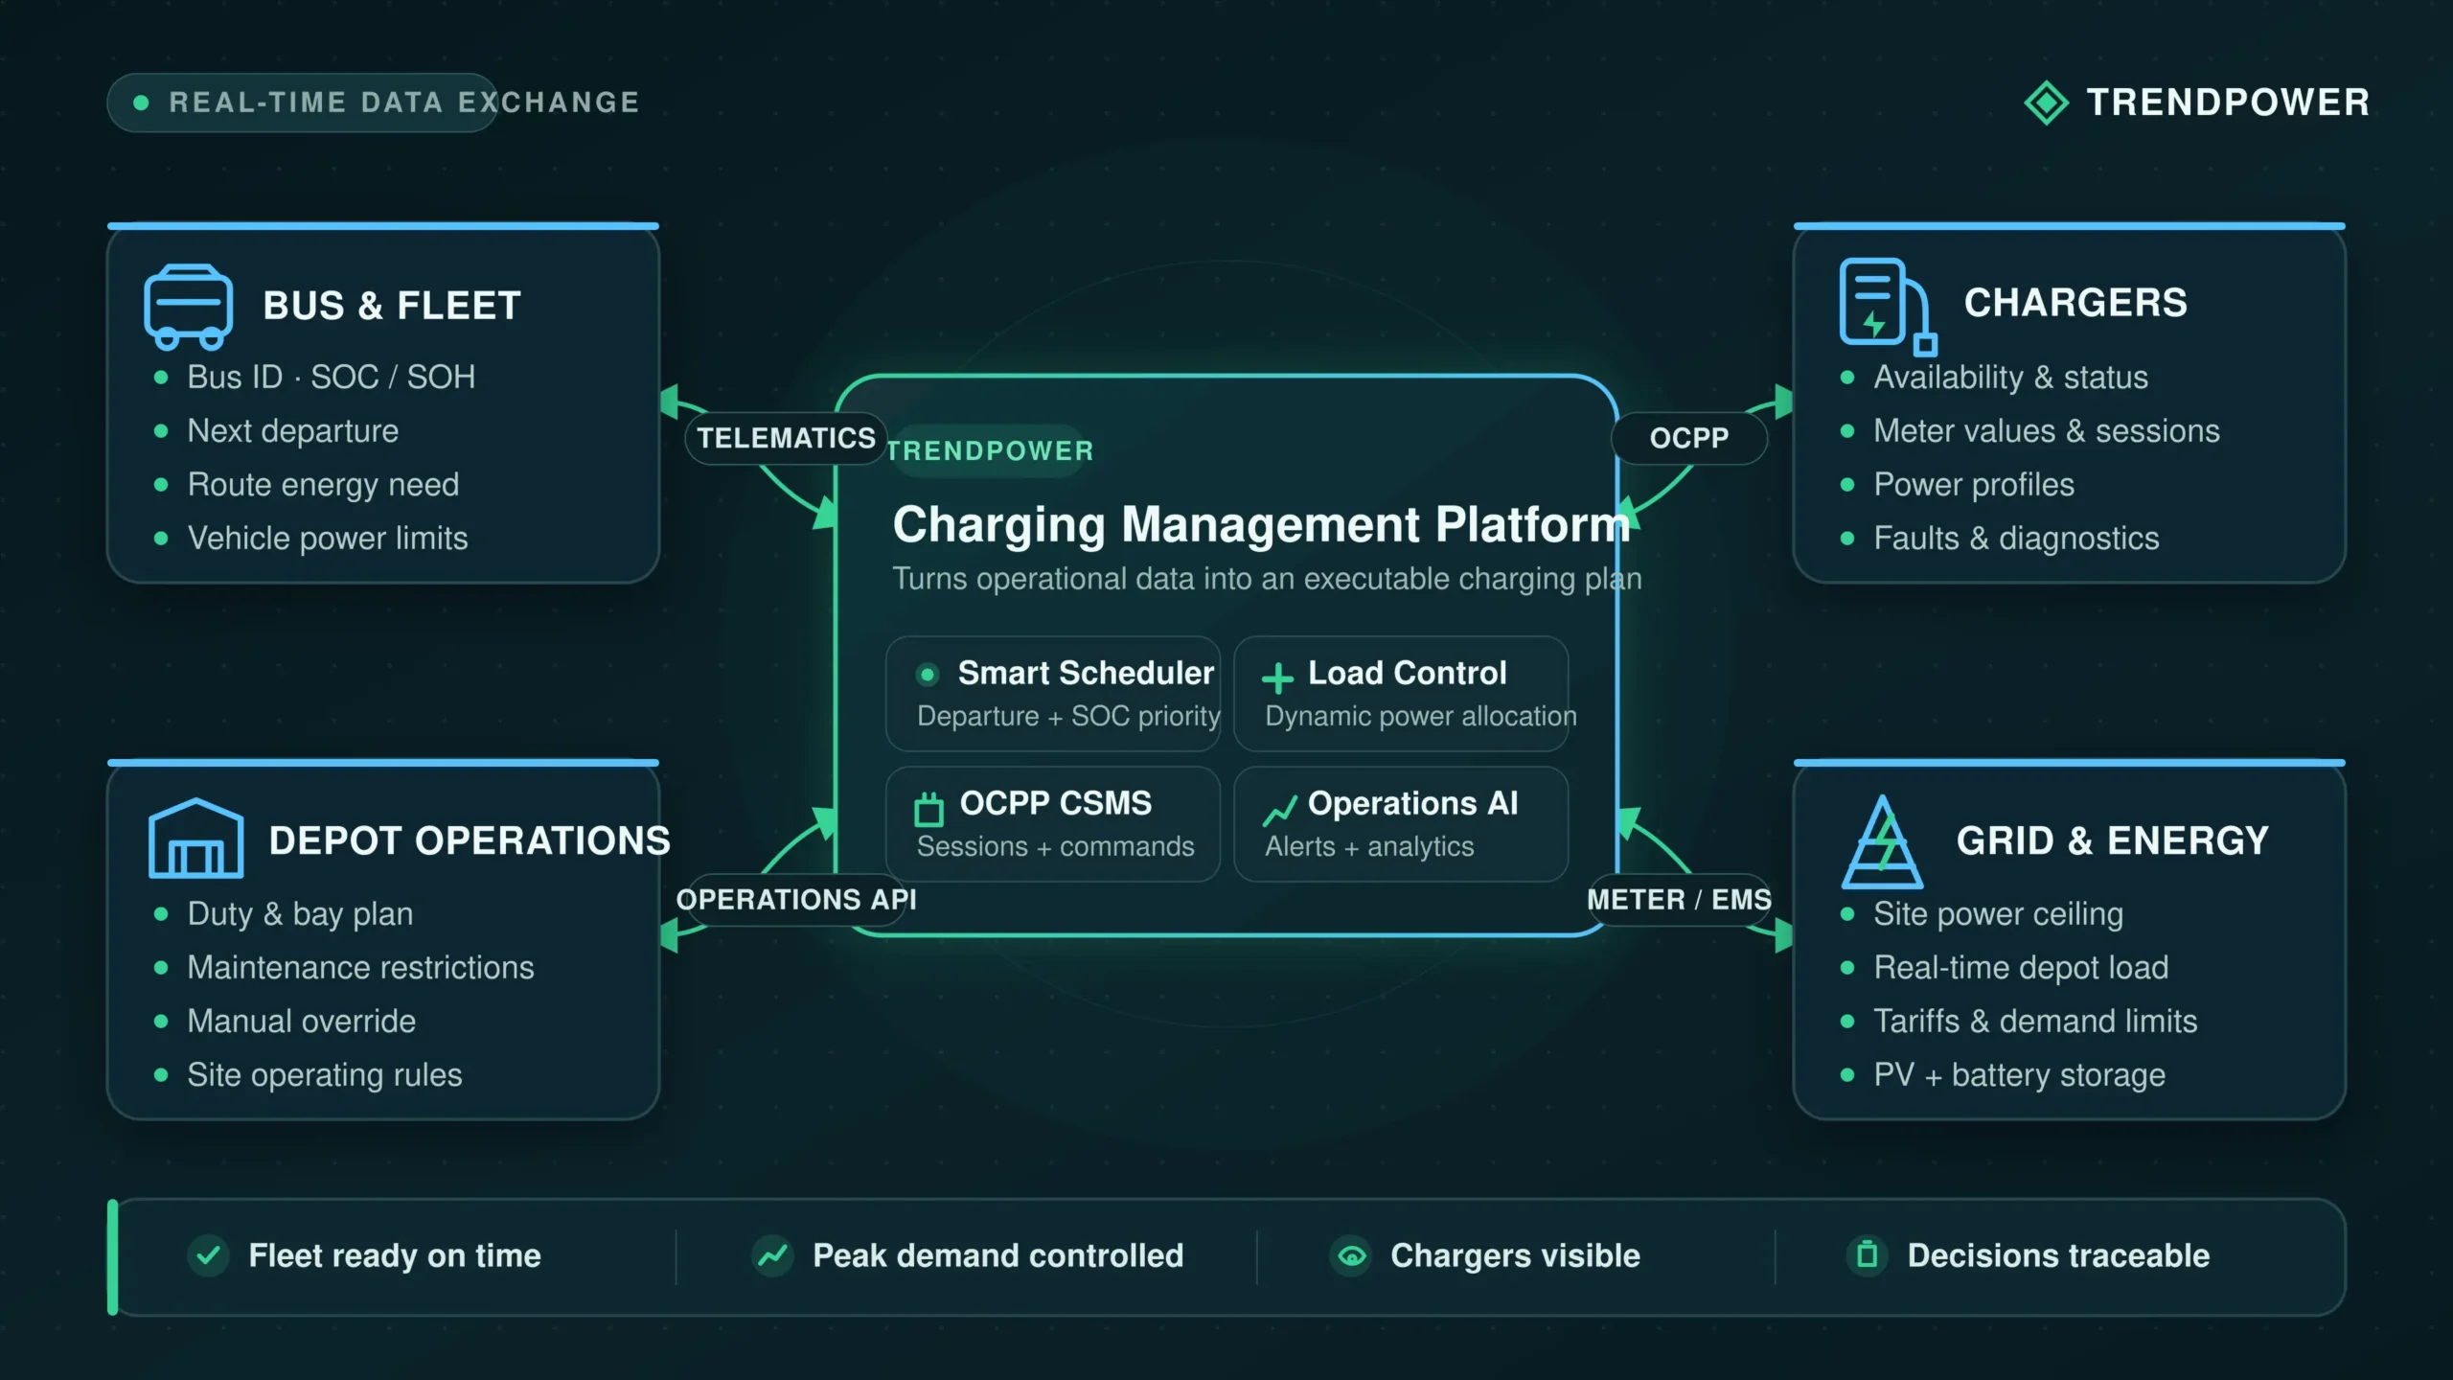
Task: Click 'Bus ID · SOC / SOH' item
Action: click(331, 377)
